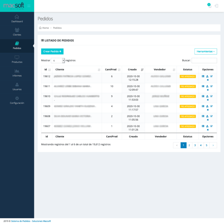Screen dimensions: 224x224
Task: Open the Mostrar registros count dropdown
Action: (x=58, y=61)
